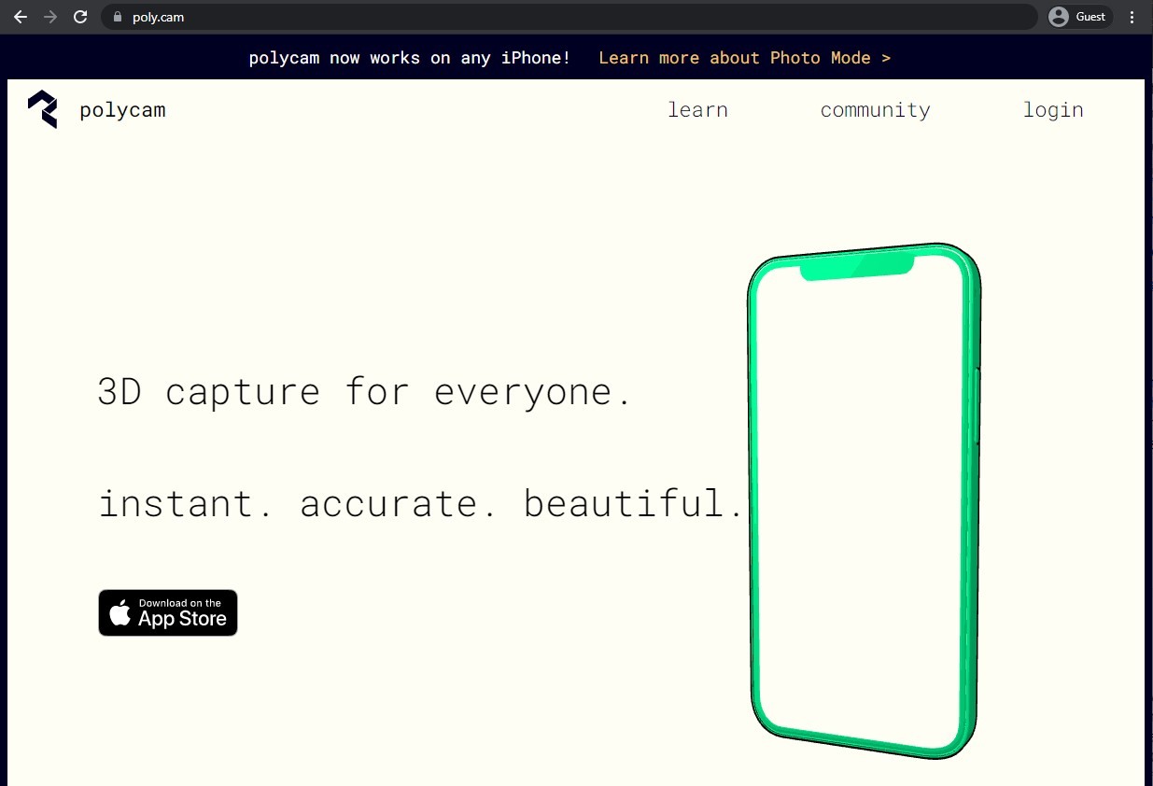The width and height of the screenshot is (1153, 786).
Task: Click the 'instant. accurate. beautiful.' tagline
Action: 421,503
